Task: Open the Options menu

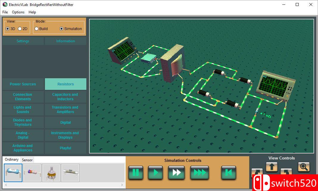Action: tap(18, 12)
